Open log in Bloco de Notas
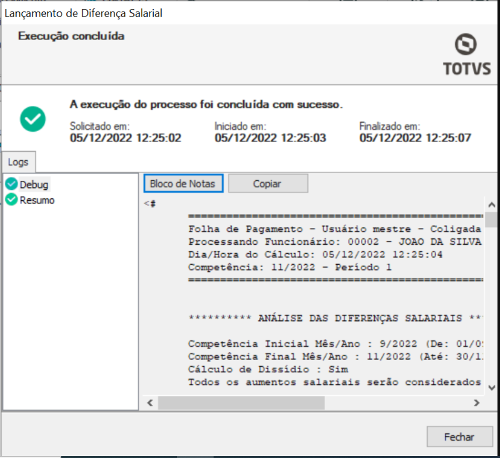 pyautogui.click(x=183, y=183)
